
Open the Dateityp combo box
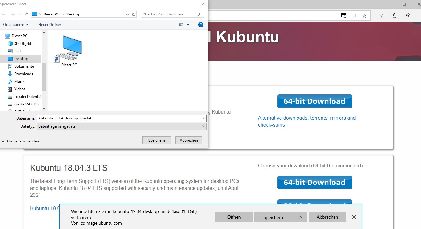coord(122,126)
